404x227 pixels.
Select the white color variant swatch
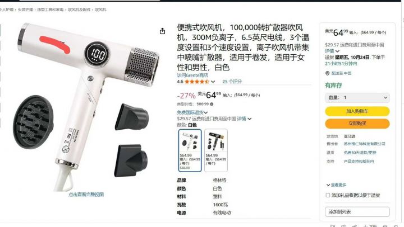(x=190, y=150)
